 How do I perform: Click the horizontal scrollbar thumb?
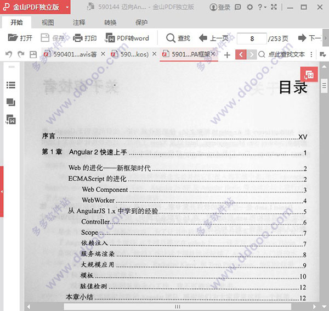pos(178,307)
